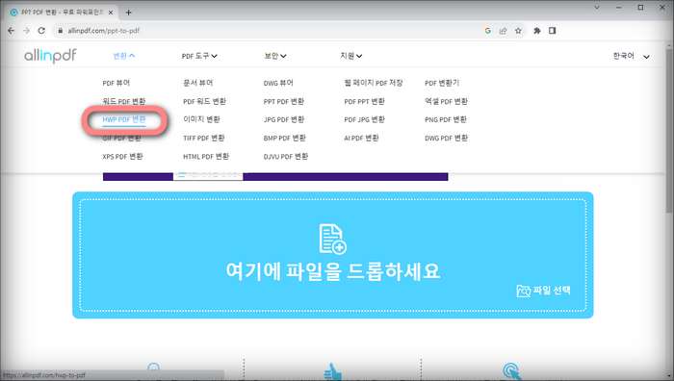674x381 pixels.
Task: Close the PPT PDF 변환 browser tab
Action: tap(111, 13)
